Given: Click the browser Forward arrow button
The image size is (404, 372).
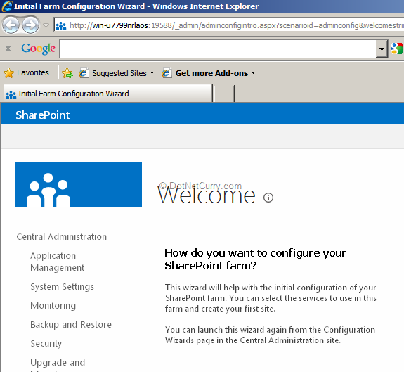Looking at the screenshot, I should click(30, 25).
